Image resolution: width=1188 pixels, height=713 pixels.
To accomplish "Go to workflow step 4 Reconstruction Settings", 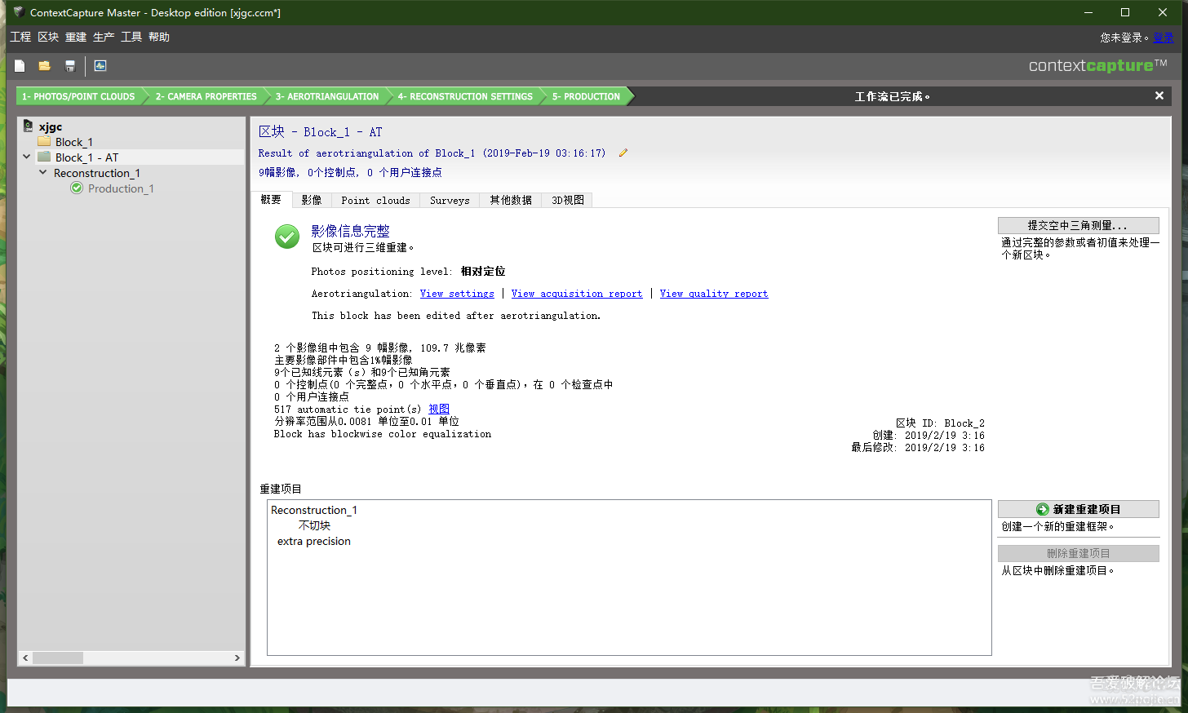I will pos(465,96).
